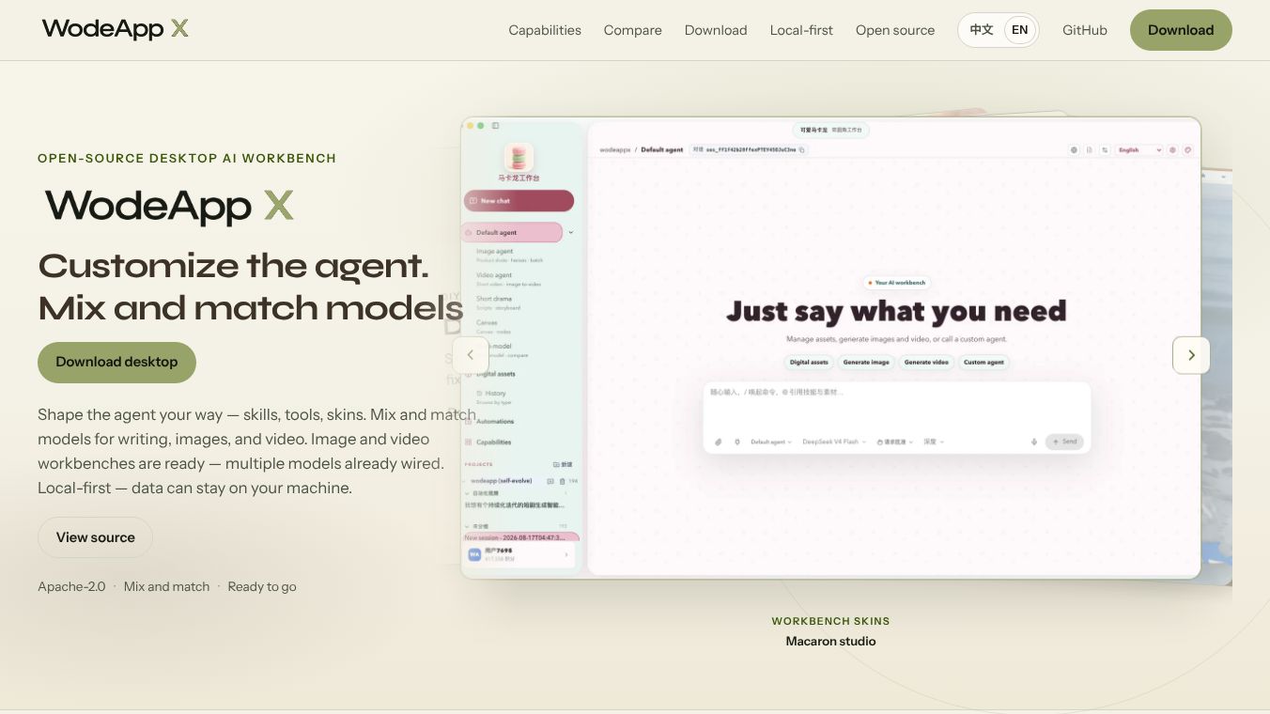
Task: Open the Short drama entry
Action: pyautogui.click(x=499, y=303)
